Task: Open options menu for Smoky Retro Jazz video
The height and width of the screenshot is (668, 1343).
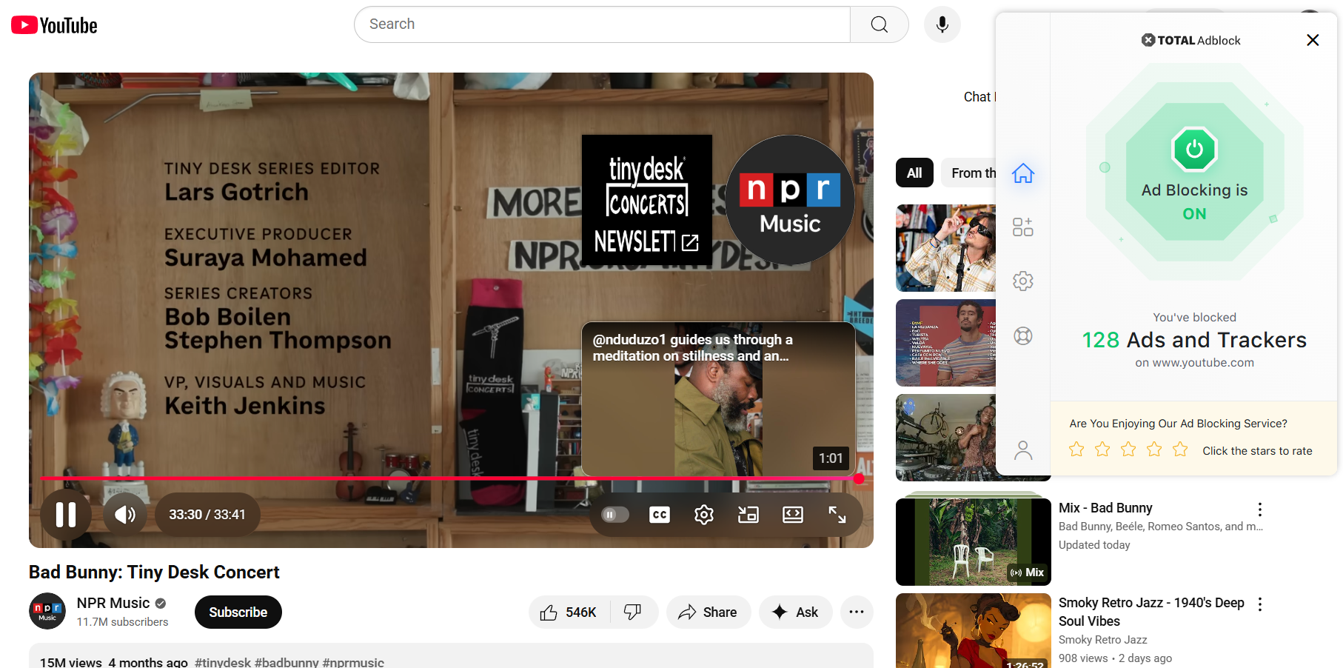Action: pyautogui.click(x=1259, y=604)
